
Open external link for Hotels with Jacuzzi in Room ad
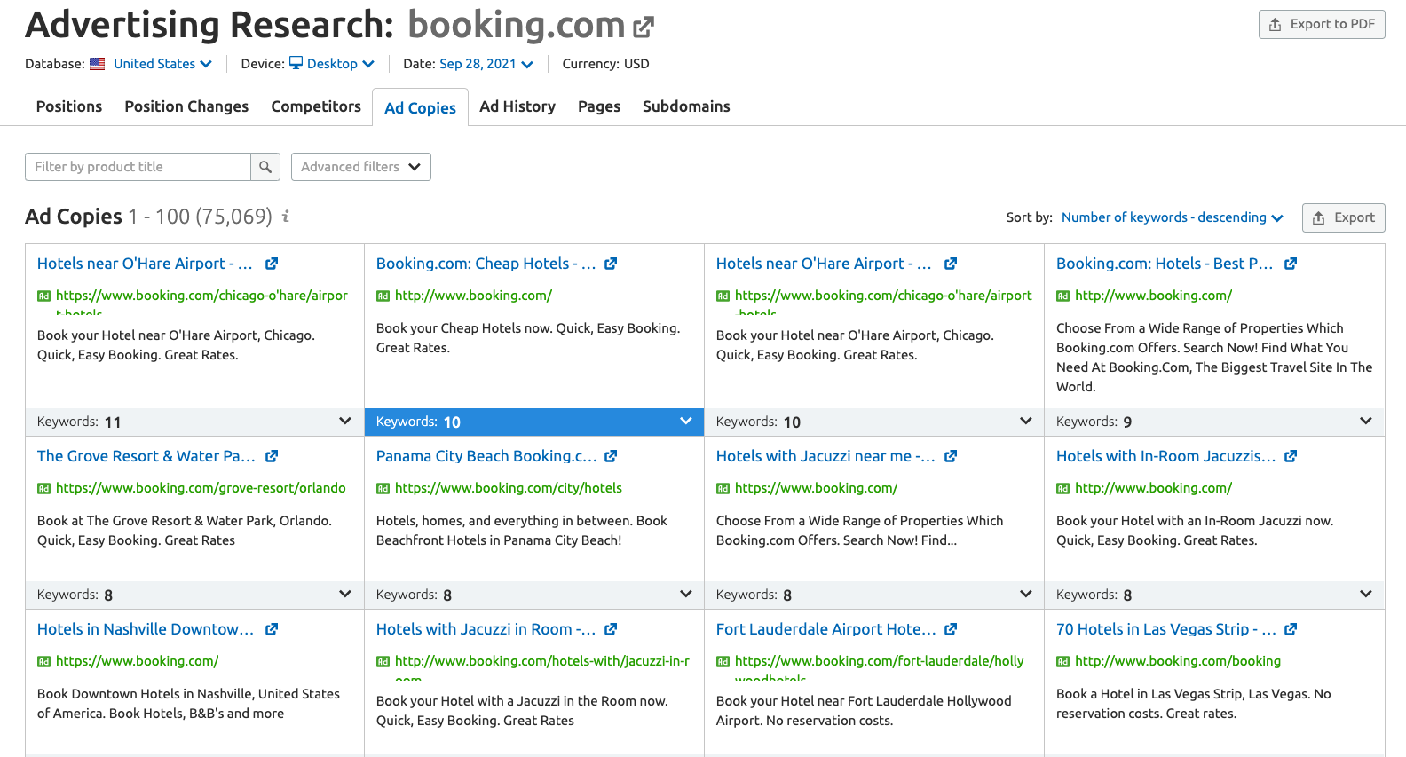coord(611,629)
